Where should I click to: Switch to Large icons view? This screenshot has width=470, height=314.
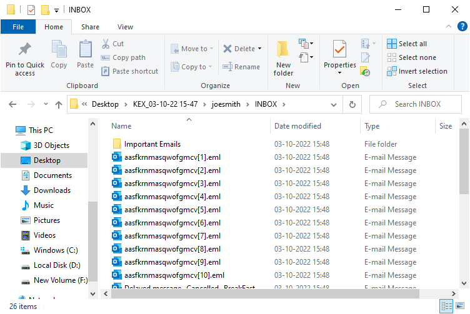point(460,306)
